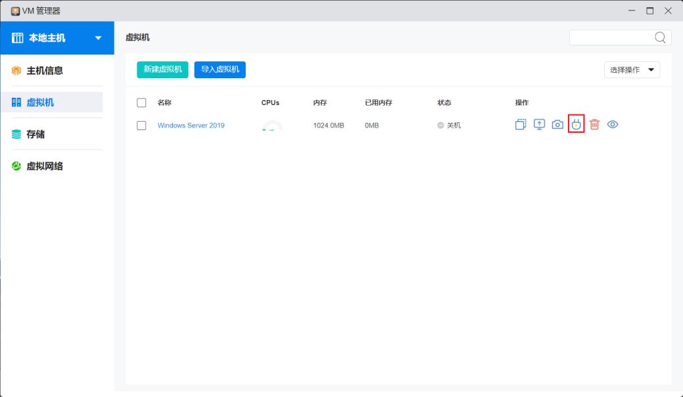Focus the search input field
This screenshot has width=683, height=397.
[x=611, y=37]
